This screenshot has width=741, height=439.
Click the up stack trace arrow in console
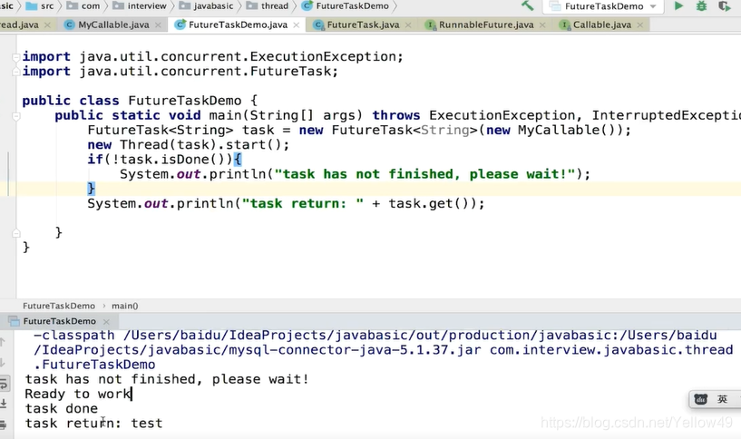[3, 341]
